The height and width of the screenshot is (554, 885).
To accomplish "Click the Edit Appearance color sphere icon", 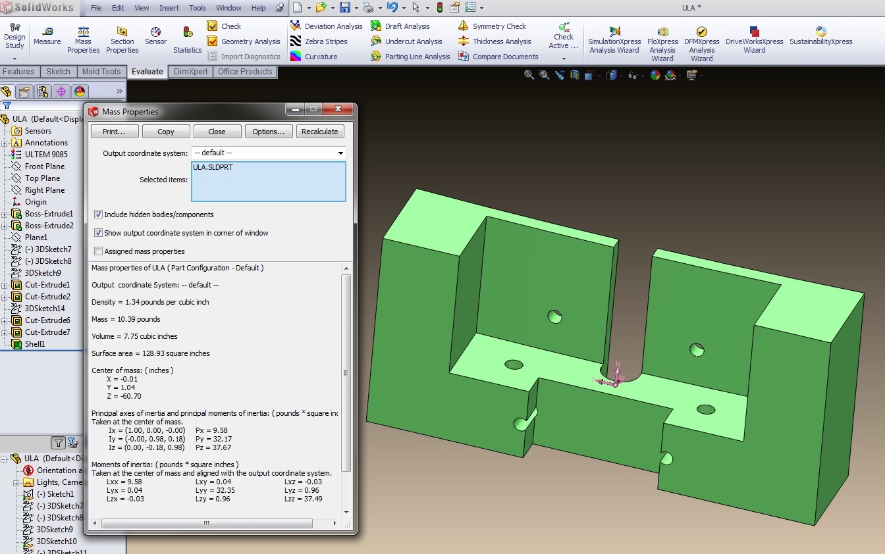I will (x=655, y=75).
